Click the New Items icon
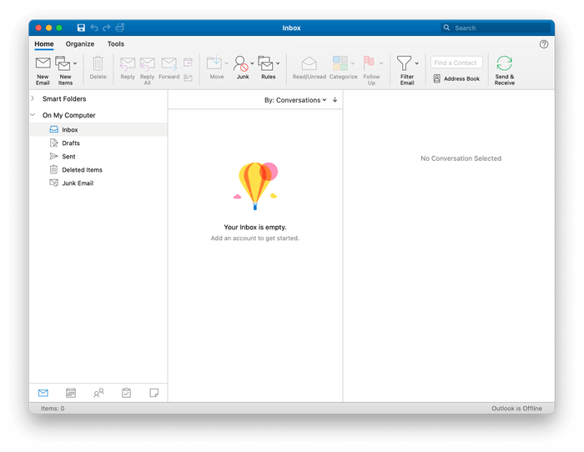Image resolution: width=584 pixels, height=452 pixels. click(x=63, y=63)
